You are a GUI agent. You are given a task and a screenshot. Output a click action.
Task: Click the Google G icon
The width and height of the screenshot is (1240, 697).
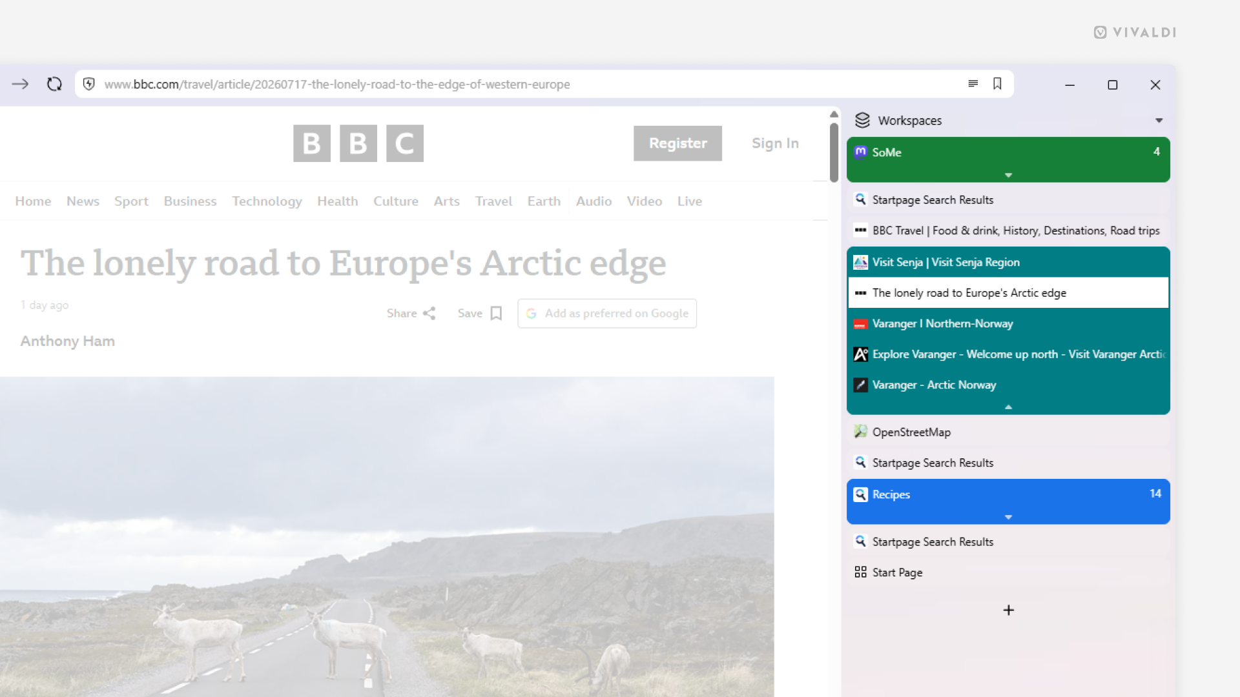(x=532, y=313)
